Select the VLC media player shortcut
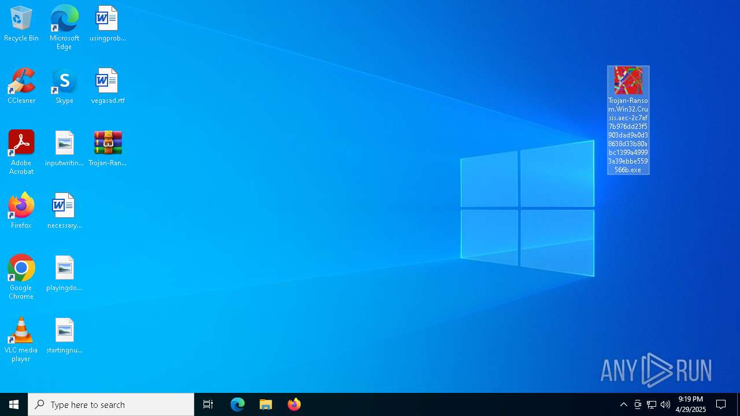The image size is (740, 416). coord(21,340)
